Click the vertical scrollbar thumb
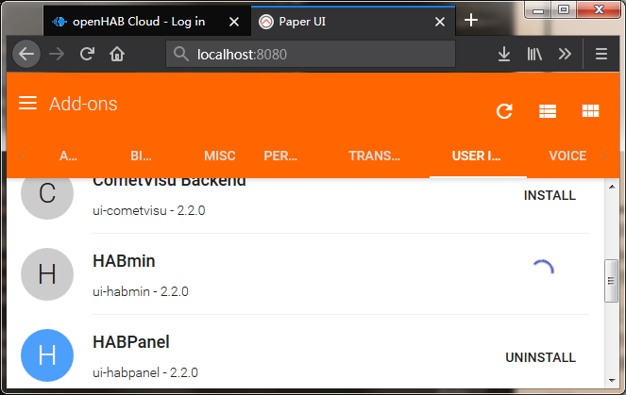626x395 pixels. coord(611,281)
